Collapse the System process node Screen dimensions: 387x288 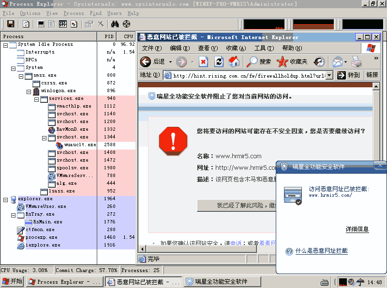pos(14,69)
